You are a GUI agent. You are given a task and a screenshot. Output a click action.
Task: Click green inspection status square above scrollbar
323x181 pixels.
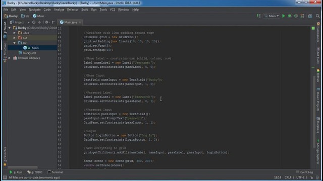click(313, 28)
